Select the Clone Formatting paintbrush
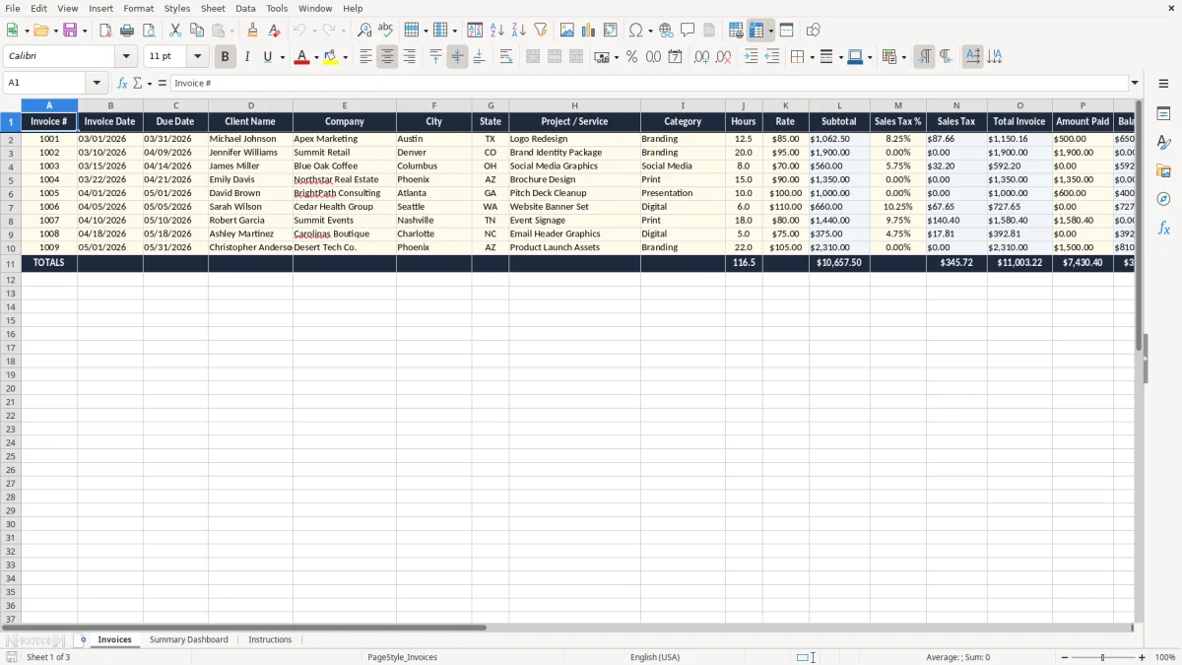This screenshot has height=665, width=1182. (252, 31)
